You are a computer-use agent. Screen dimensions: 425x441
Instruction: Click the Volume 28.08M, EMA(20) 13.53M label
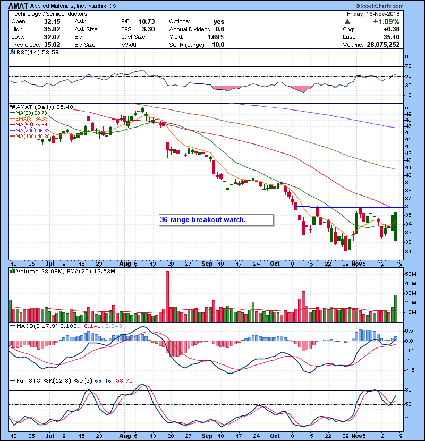pos(65,272)
